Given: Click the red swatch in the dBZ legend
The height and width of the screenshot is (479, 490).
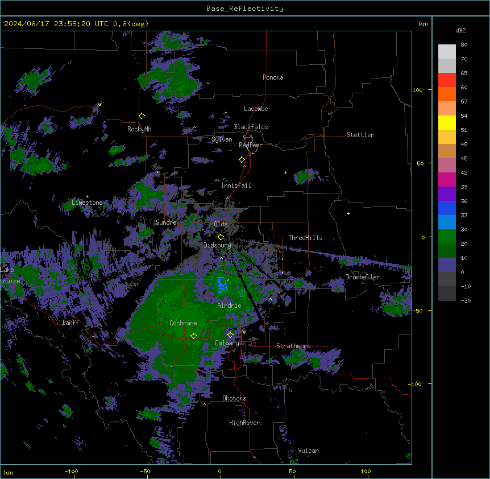Looking at the screenshot, I should [447, 80].
